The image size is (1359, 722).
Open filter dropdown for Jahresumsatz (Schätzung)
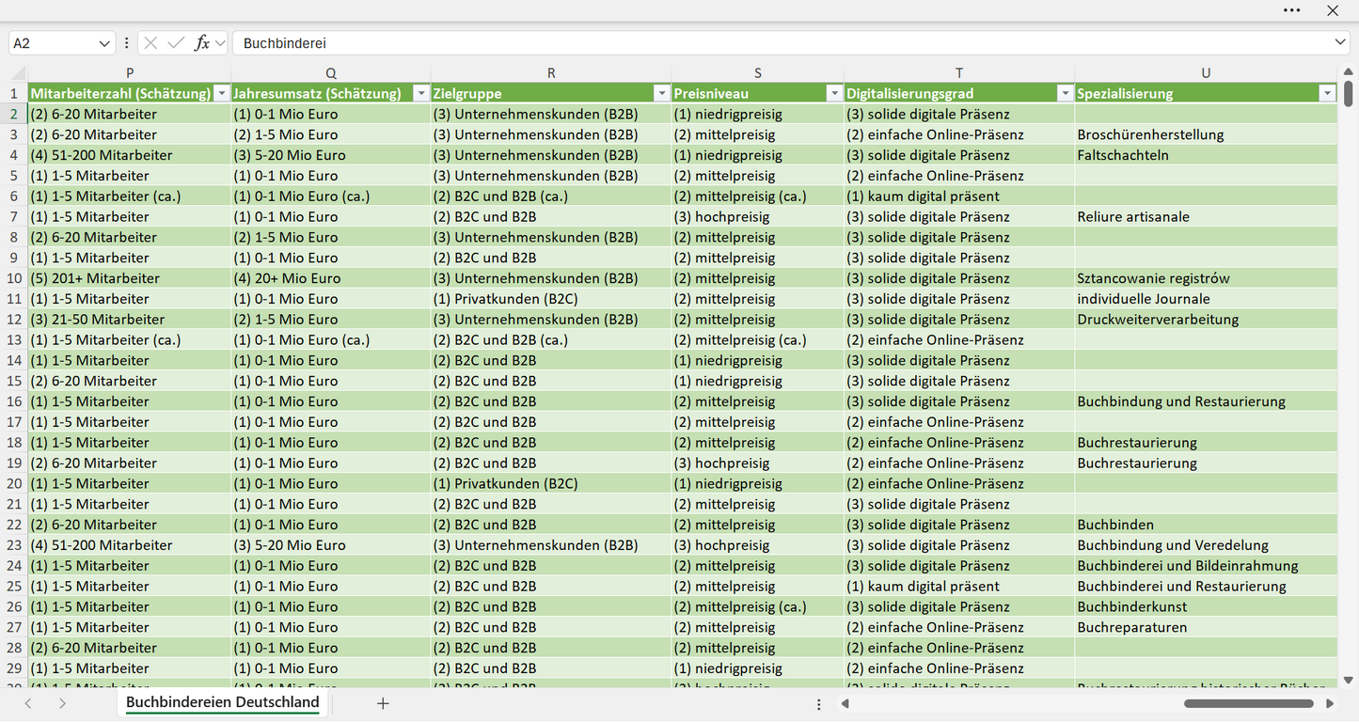coord(421,93)
